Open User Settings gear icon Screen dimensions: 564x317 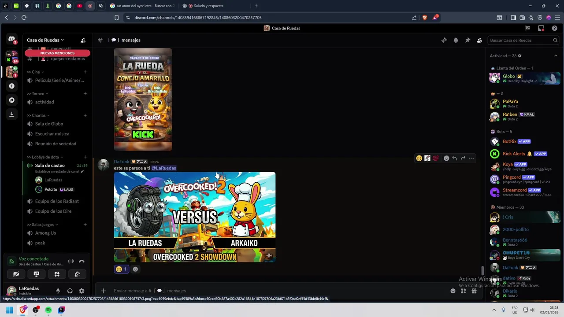(82, 291)
